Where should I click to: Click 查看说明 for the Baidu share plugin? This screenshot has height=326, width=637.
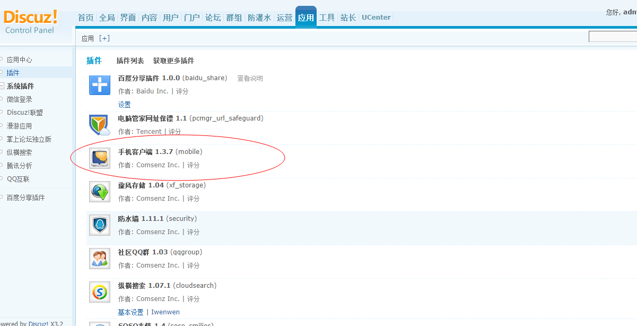click(x=250, y=78)
